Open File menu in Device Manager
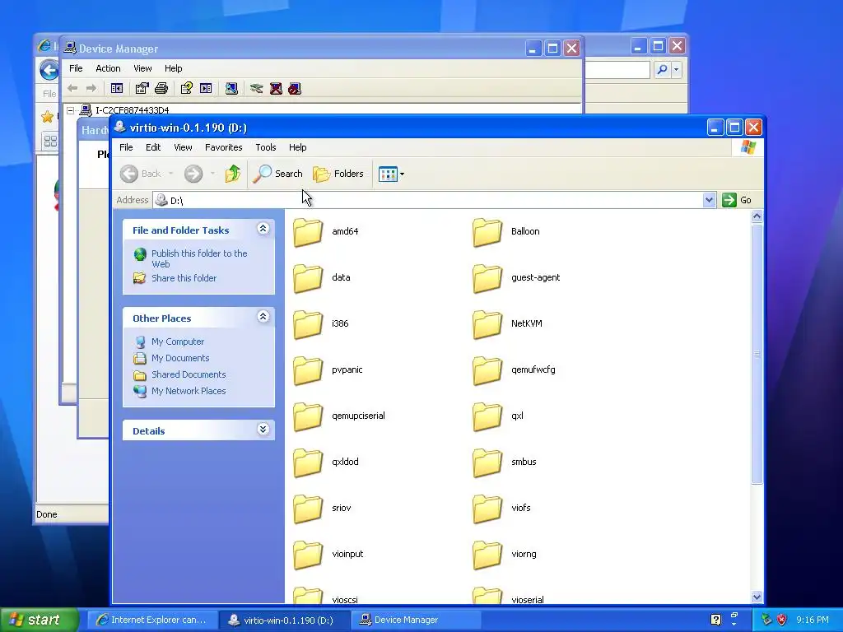 click(76, 68)
